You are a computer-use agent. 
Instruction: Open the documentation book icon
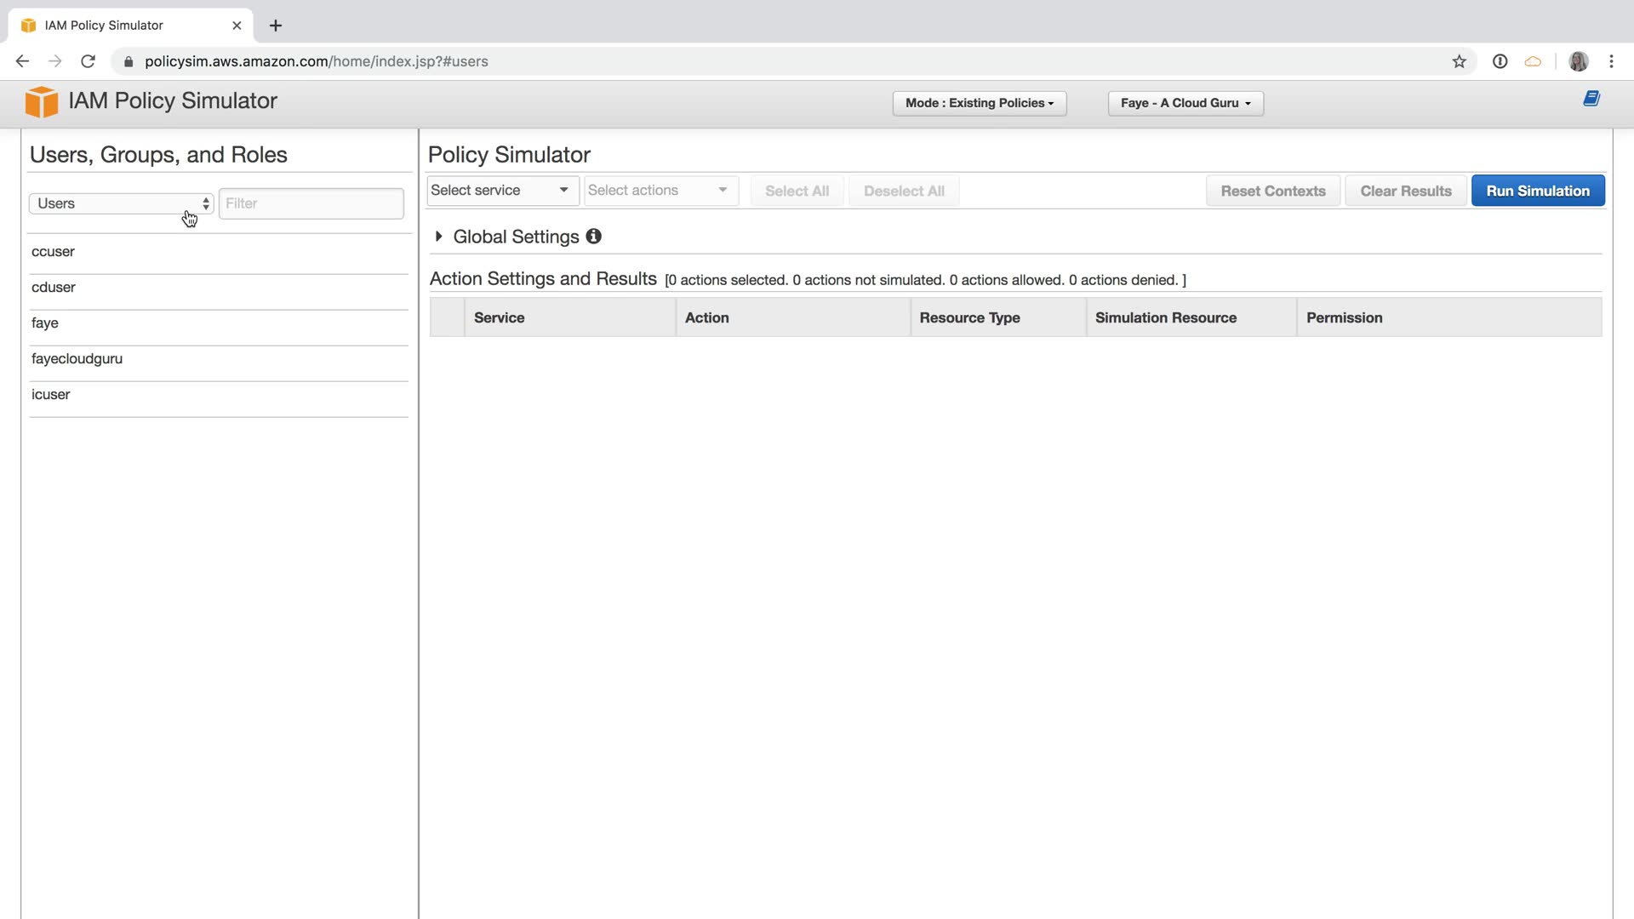(x=1591, y=99)
